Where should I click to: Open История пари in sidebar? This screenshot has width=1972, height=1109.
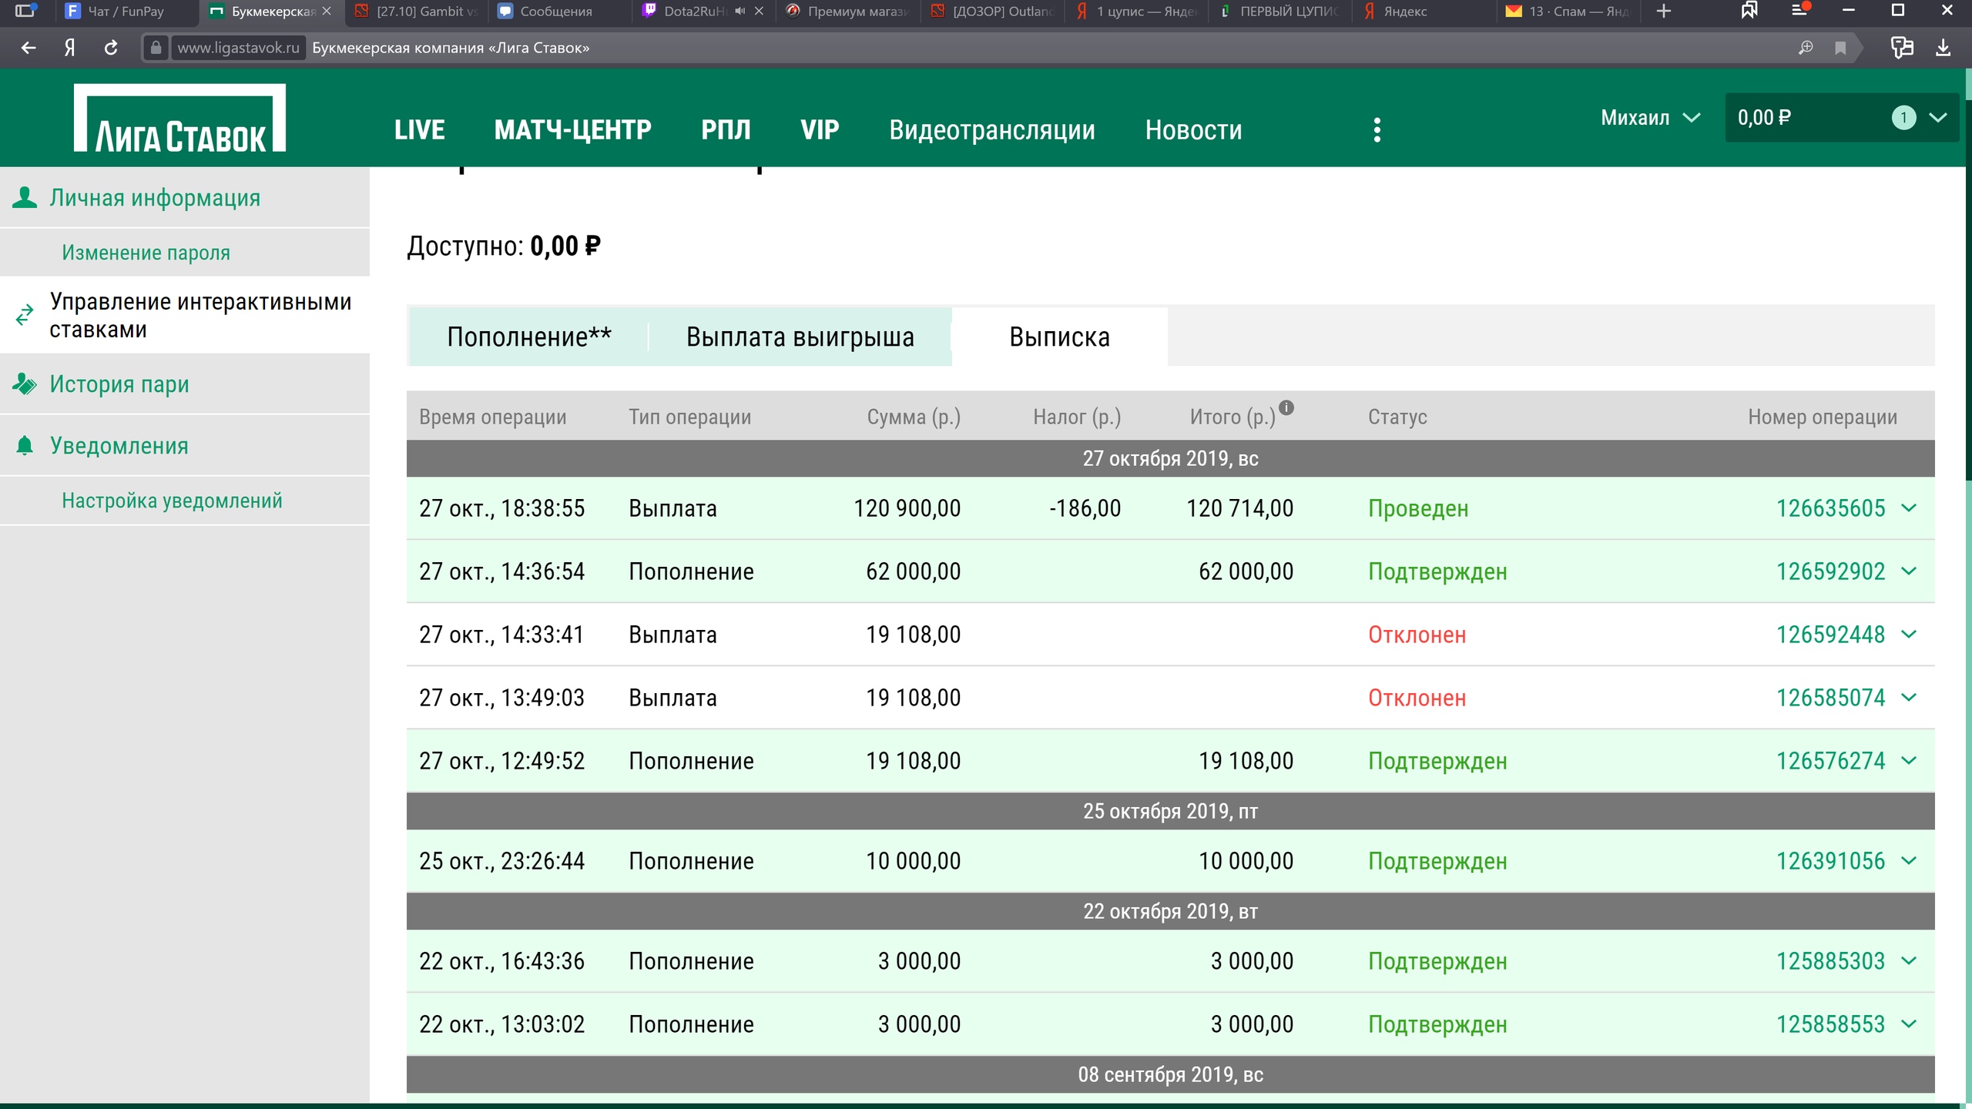pyautogui.click(x=119, y=384)
